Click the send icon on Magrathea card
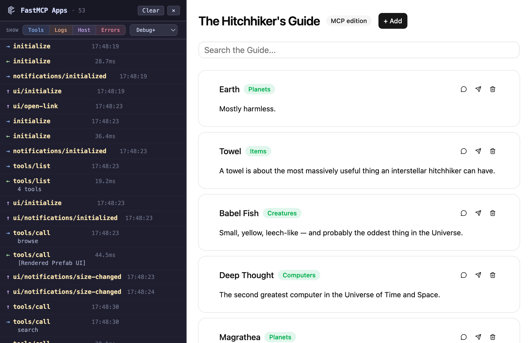 478,337
